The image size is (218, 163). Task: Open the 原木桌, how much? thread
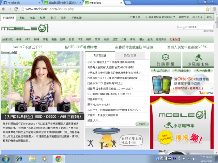click(x=98, y=105)
